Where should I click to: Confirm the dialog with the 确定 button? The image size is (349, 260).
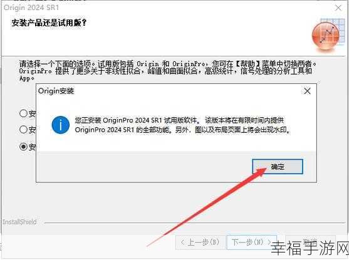point(278,166)
